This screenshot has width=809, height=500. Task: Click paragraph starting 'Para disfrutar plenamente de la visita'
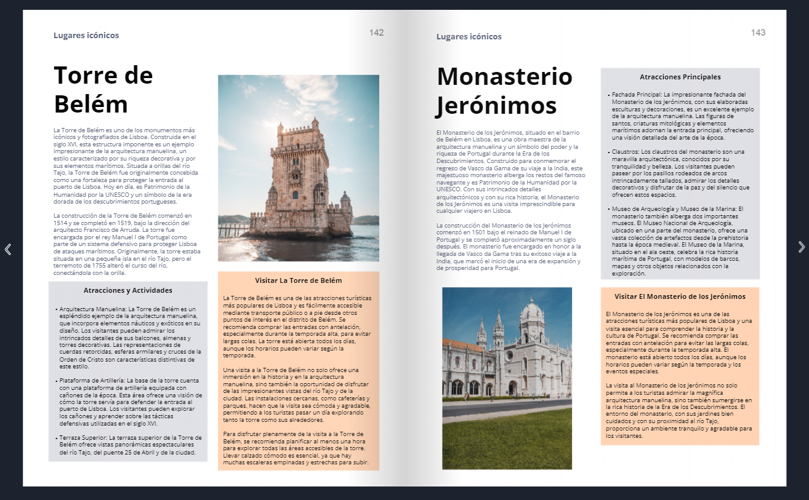coord(297,448)
